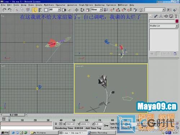
Task: Open the Tools menu
Action: (x=16, y=5)
